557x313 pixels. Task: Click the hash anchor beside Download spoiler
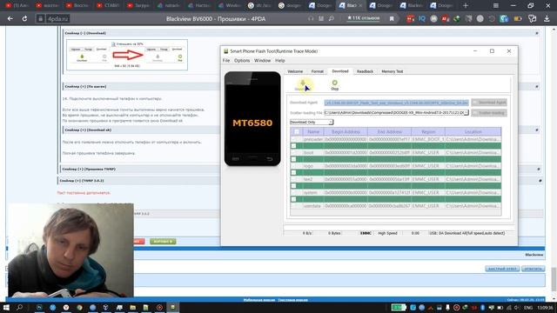click(x=537, y=33)
